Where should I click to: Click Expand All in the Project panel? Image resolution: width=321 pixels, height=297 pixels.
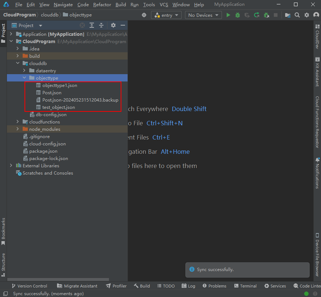point(92,25)
